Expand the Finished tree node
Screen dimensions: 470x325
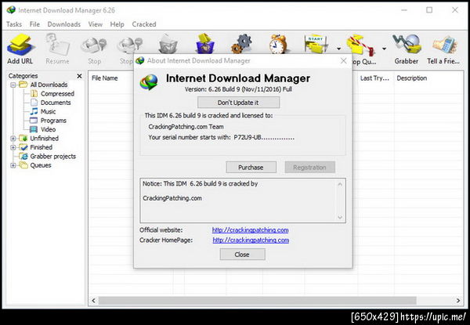[x=13, y=147]
